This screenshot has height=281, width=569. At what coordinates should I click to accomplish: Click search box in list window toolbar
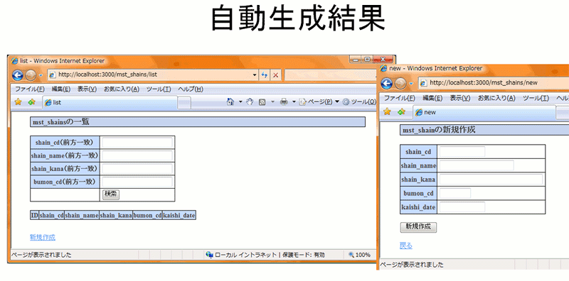(x=330, y=75)
